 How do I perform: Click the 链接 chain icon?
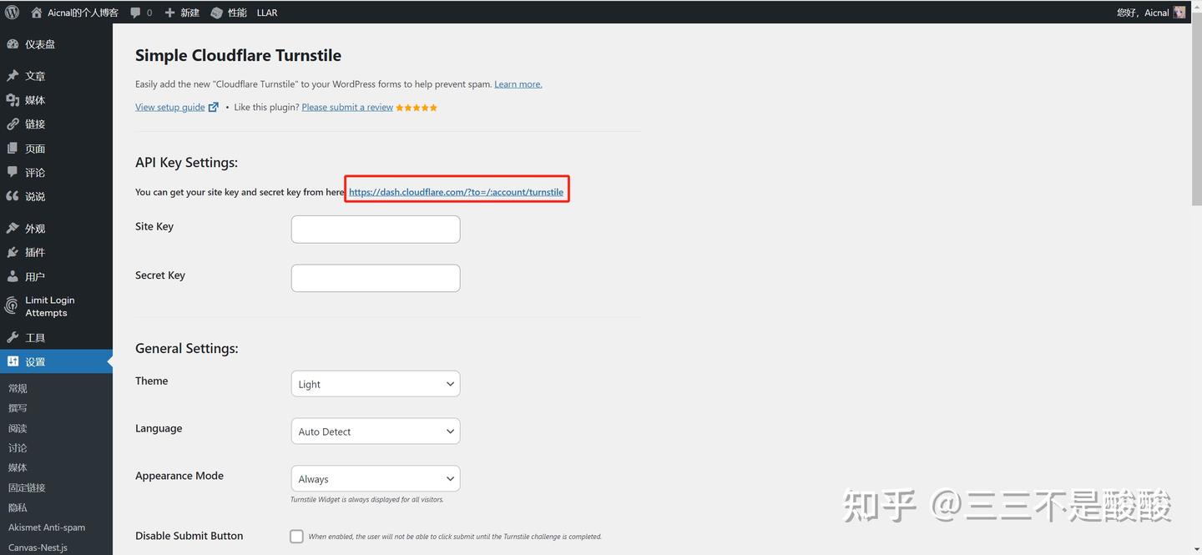(13, 124)
